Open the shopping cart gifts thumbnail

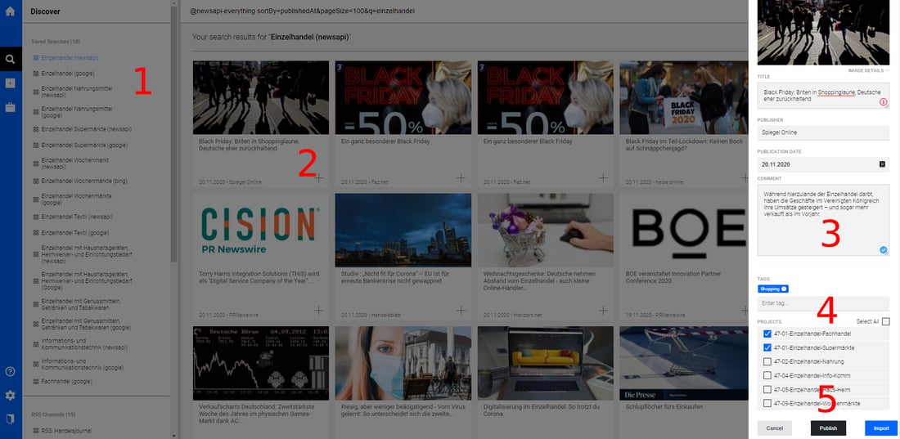pyautogui.click(x=546, y=230)
